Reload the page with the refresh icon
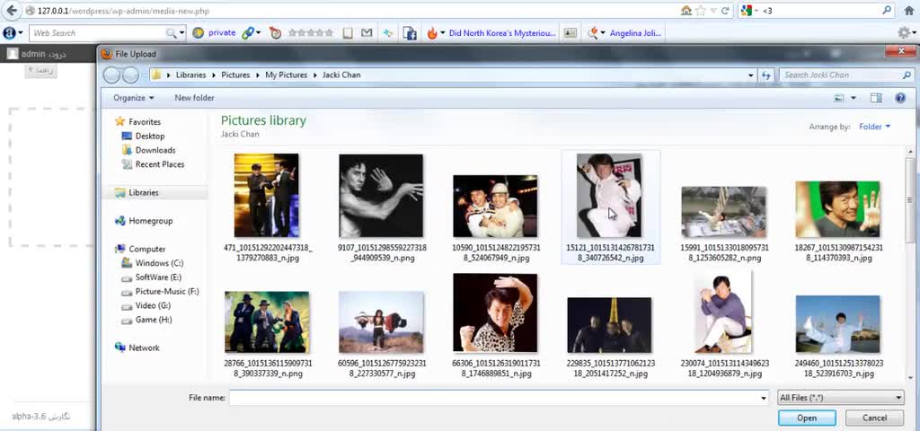The height and width of the screenshot is (431, 920). tap(725, 11)
